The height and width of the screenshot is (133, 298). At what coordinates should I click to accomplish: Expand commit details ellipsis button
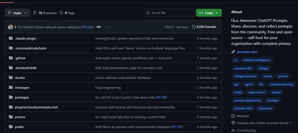coord(98,27)
